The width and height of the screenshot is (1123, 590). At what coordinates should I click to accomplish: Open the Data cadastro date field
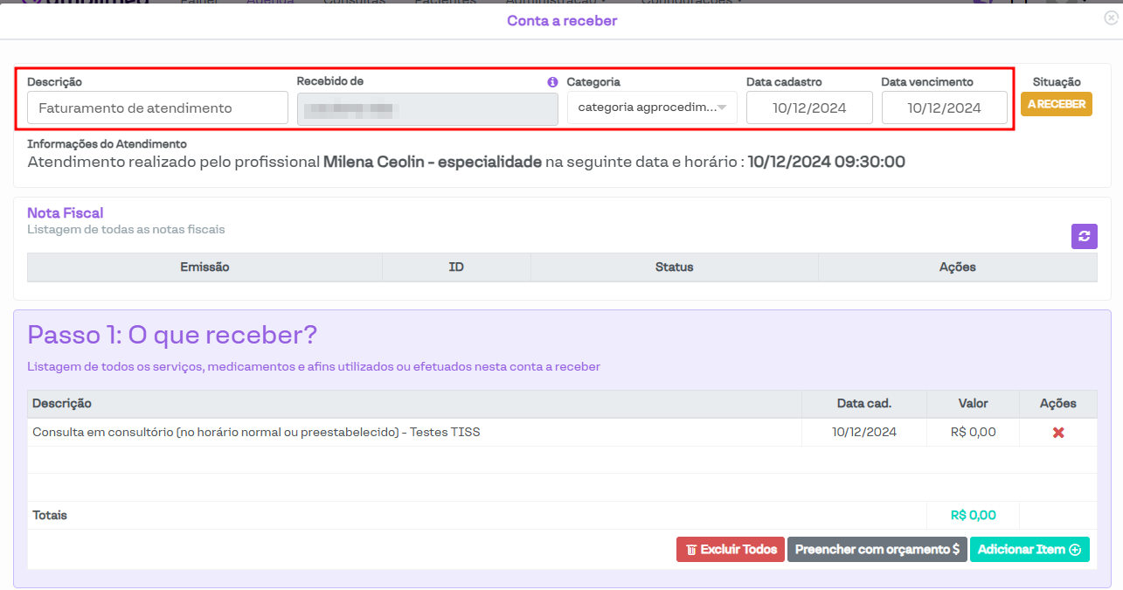pos(808,108)
